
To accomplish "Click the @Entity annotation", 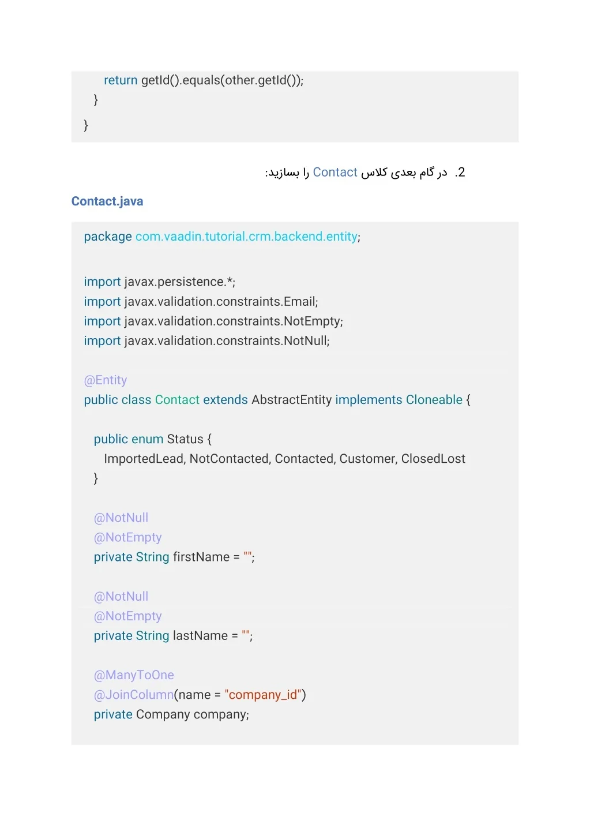I will (x=106, y=380).
